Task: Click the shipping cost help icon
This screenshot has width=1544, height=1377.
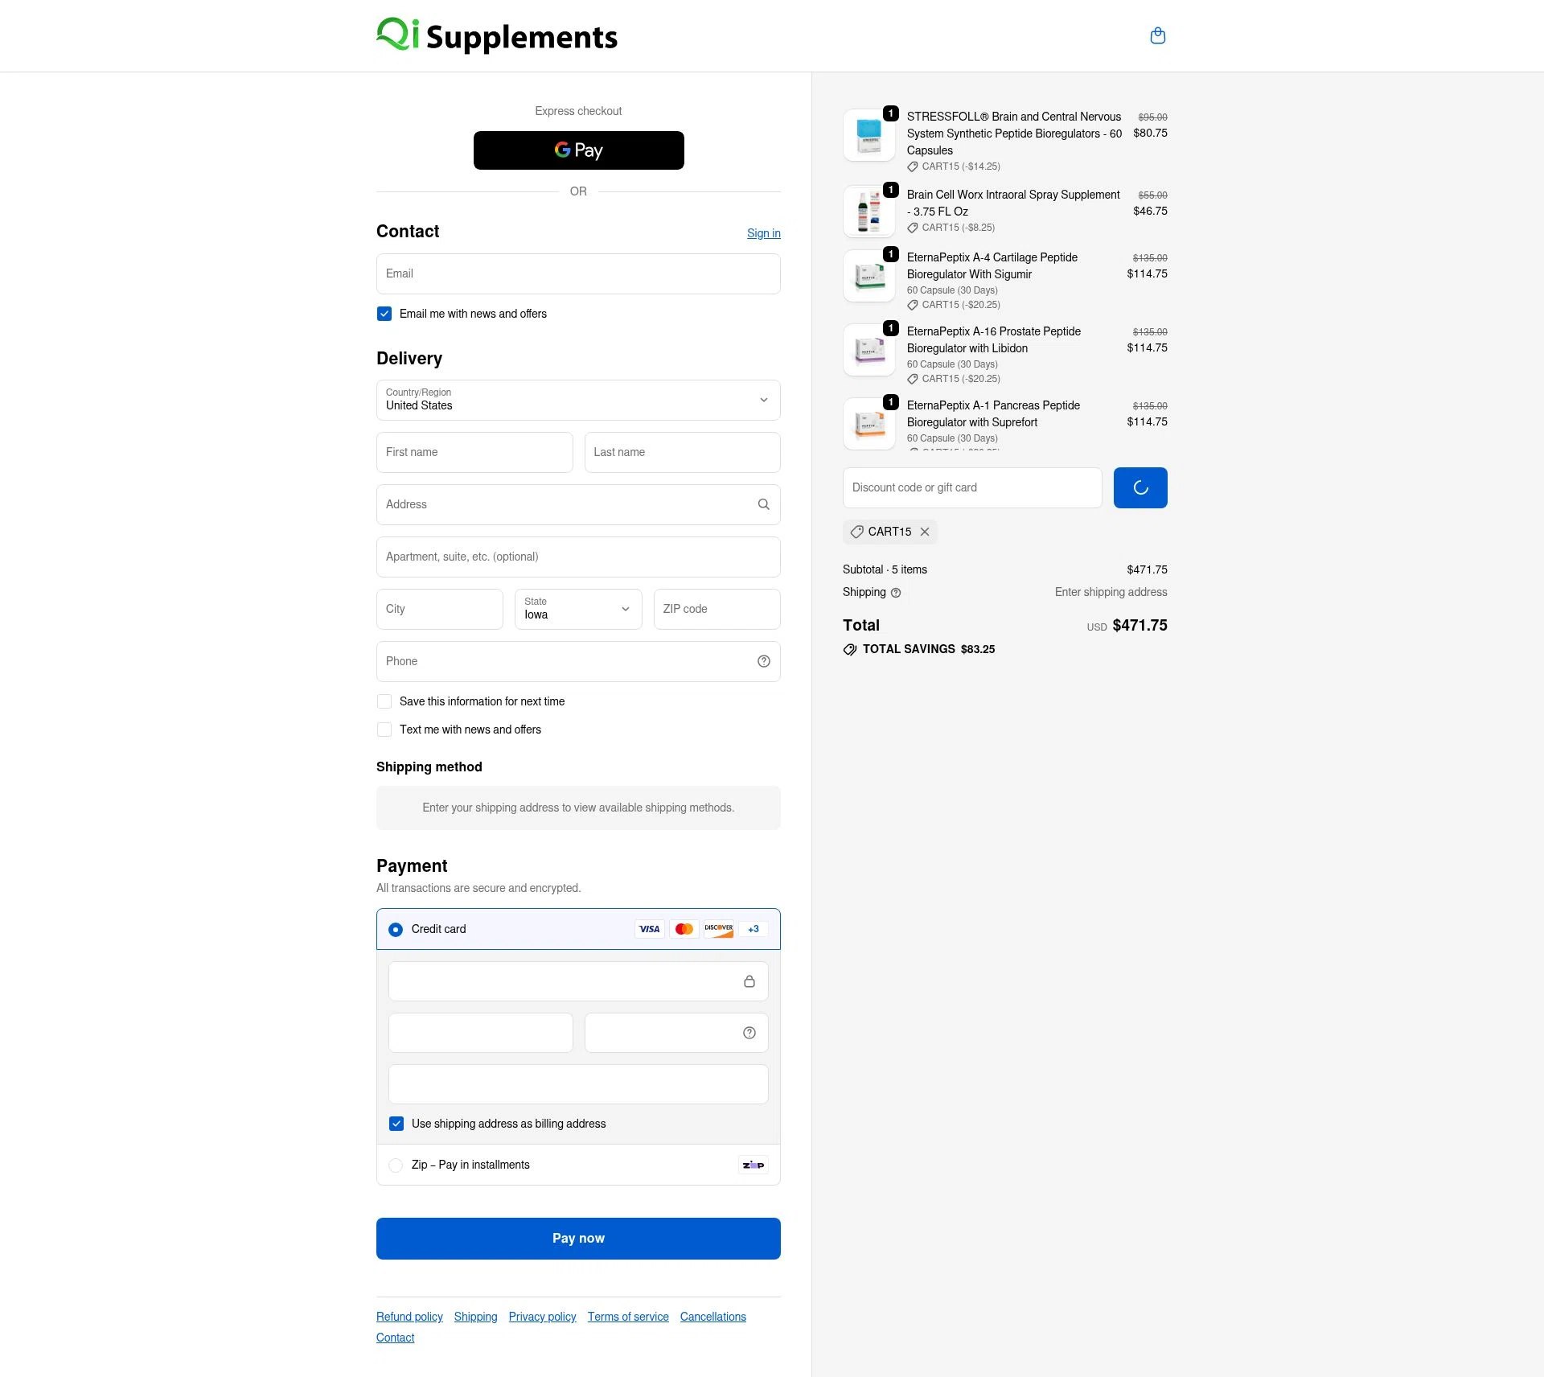Action: click(895, 593)
